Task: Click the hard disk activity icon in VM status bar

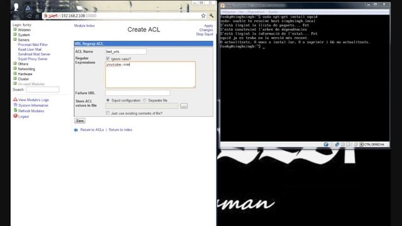Action: coord(326,144)
